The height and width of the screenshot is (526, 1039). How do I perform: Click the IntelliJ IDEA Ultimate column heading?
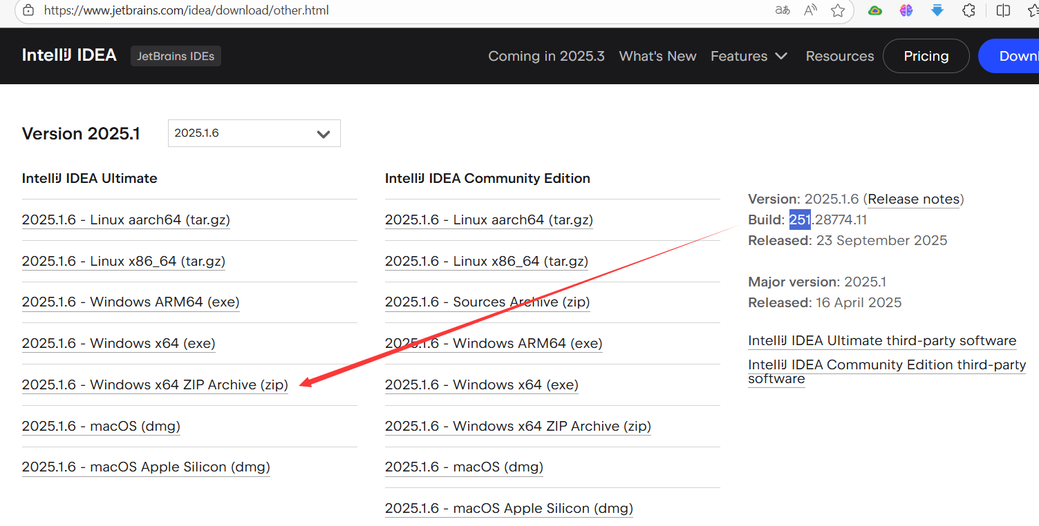pos(90,178)
